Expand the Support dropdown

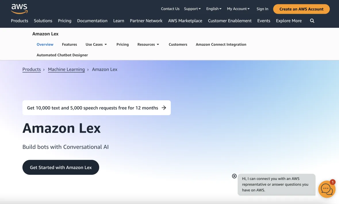point(192,9)
